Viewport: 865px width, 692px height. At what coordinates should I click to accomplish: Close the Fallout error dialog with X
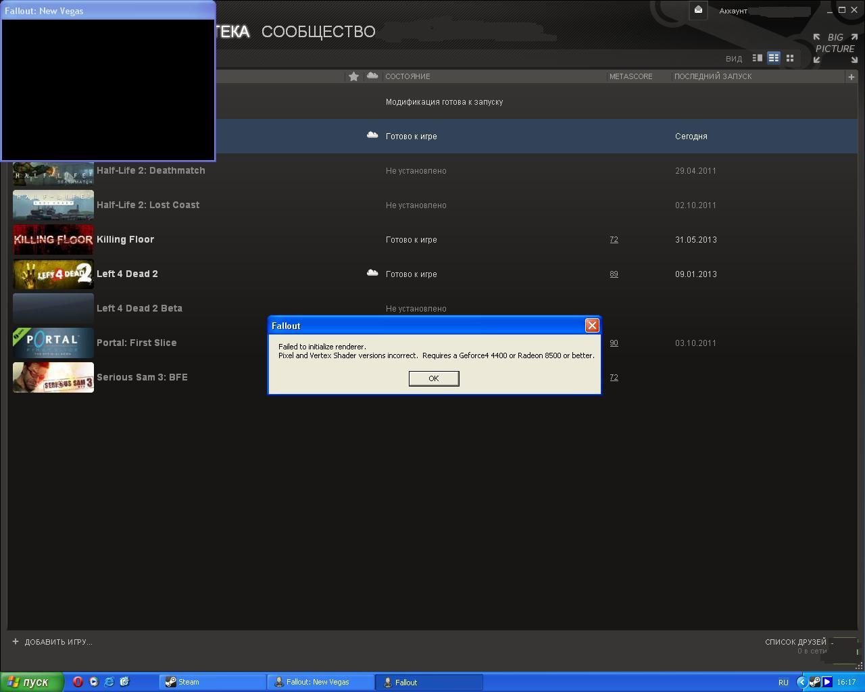592,326
